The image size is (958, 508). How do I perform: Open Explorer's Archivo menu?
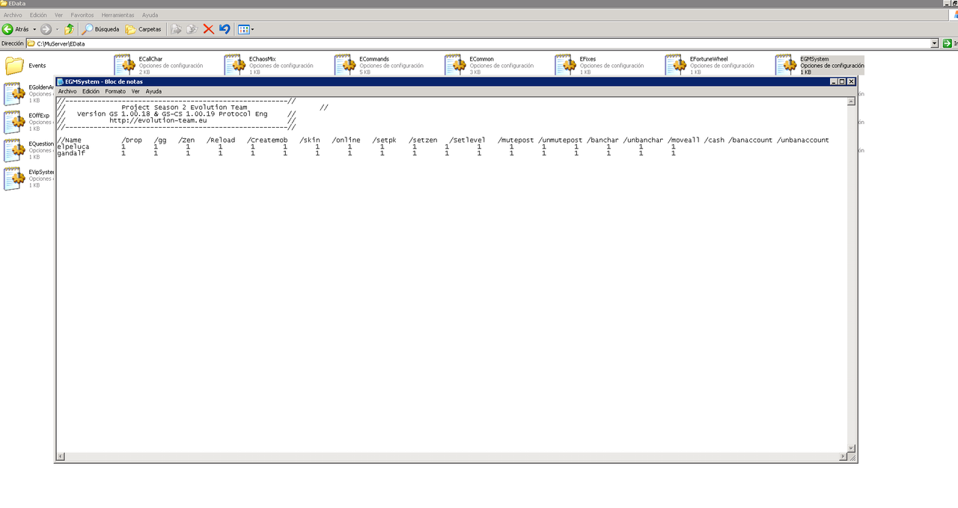tap(13, 15)
